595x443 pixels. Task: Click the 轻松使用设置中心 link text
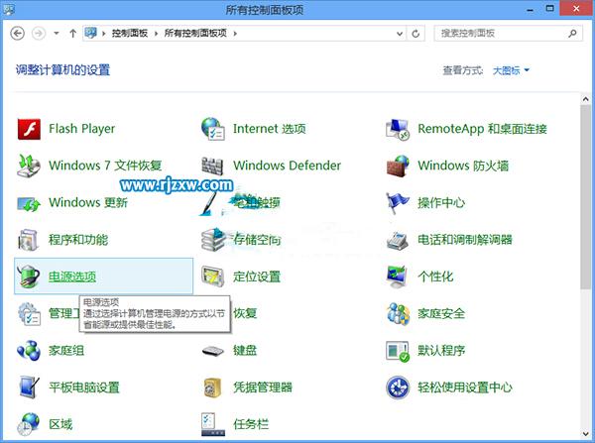[465, 388]
